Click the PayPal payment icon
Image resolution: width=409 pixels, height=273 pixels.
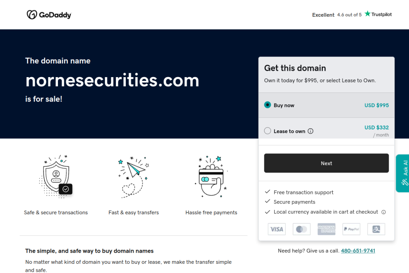click(x=351, y=229)
